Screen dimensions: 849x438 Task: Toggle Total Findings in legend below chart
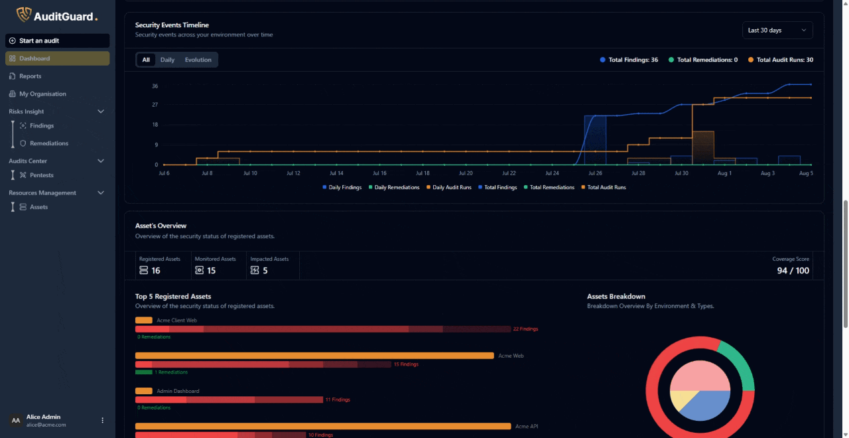pos(497,188)
